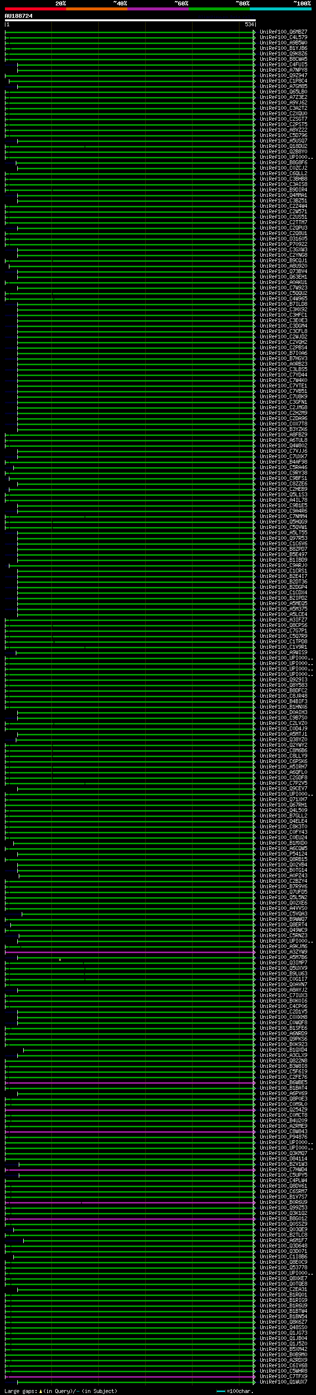Open hit UniRef100_Q8P0E3

click(x=283, y=1099)
